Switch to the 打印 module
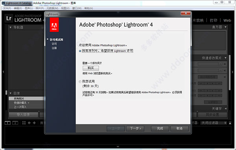This screenshot has height=150, width=236. pos(214,21)
